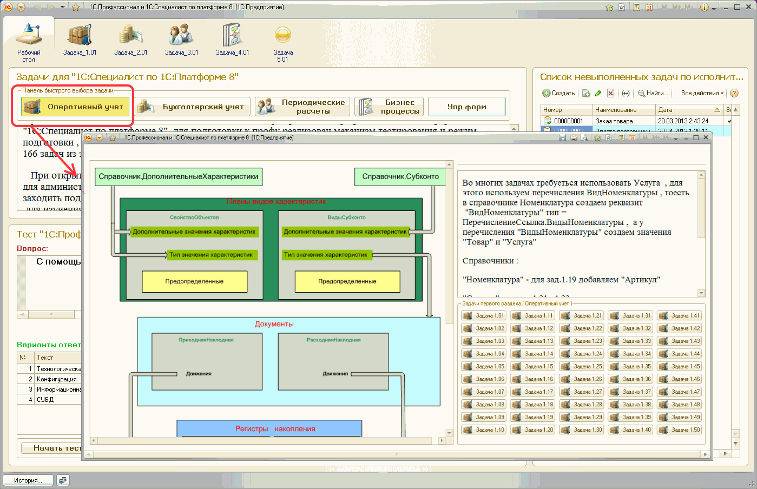Click the diagram's vertical scrollbar up arrow
This screenshot has width=757, height=489.
[449, 164]
